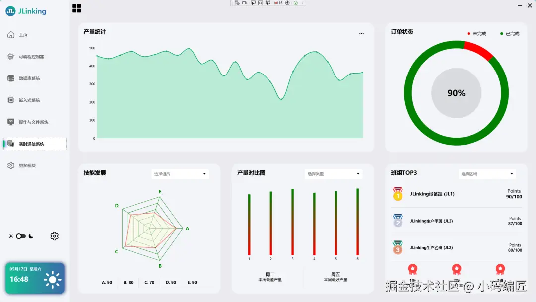536x302 pixels.
Task: Click the 90/100 points value
Action: pos(514,197)
